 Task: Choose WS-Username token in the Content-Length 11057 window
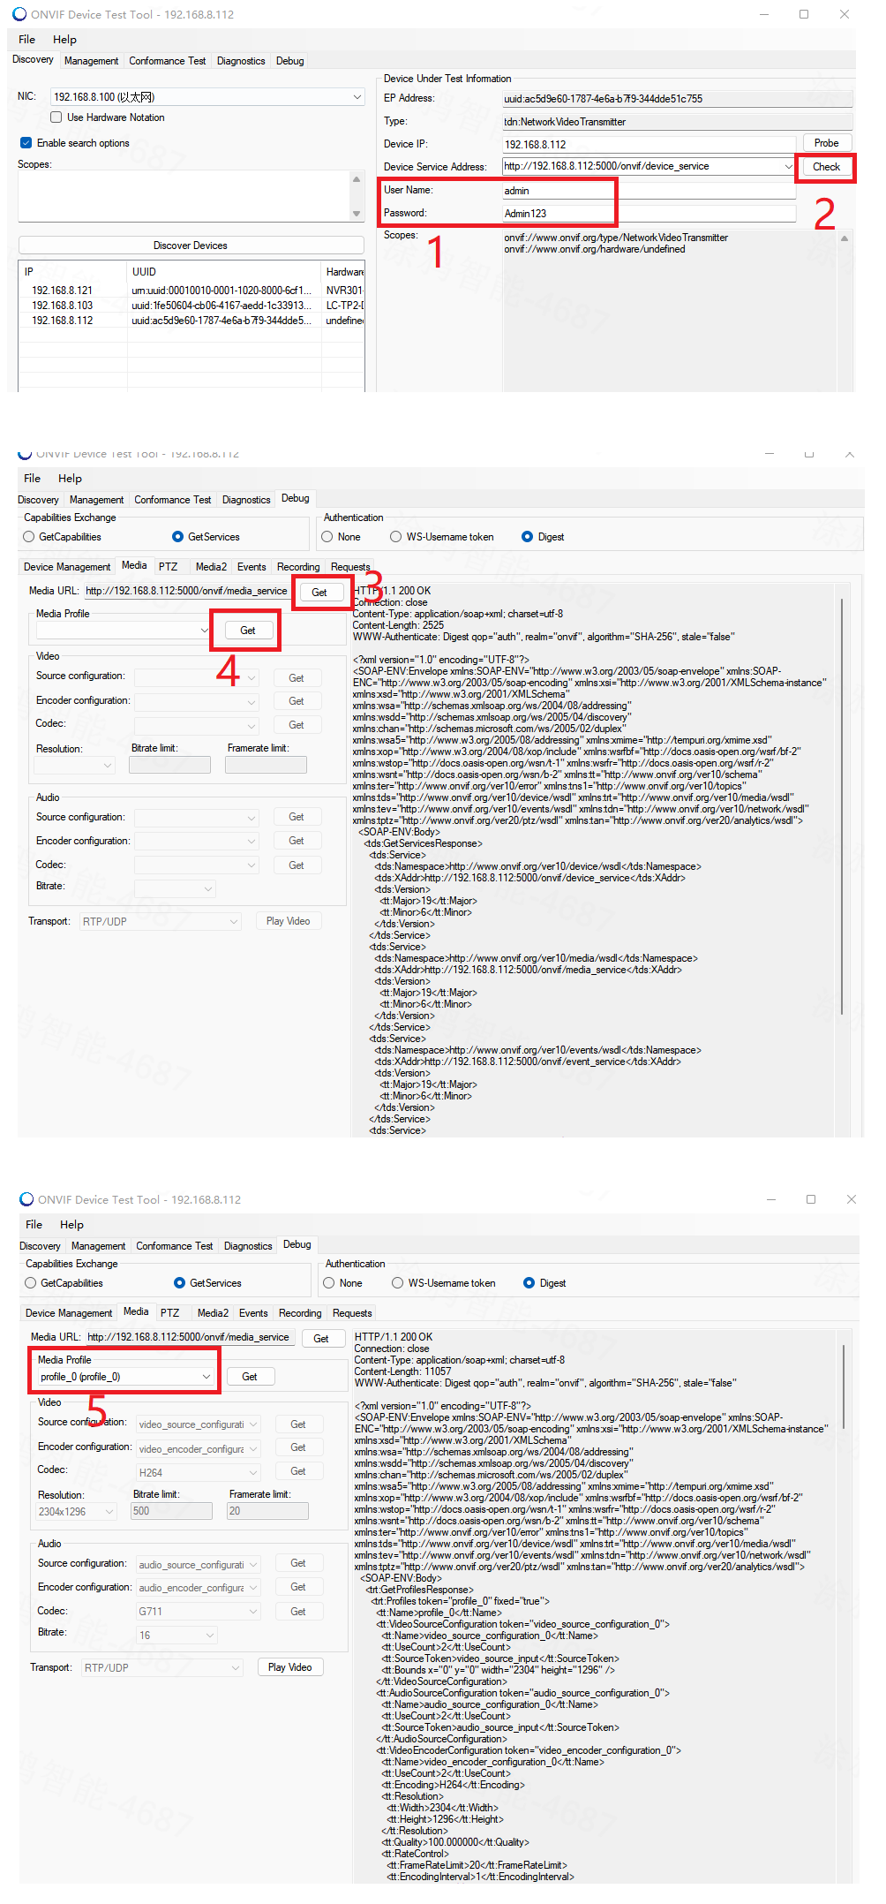[398, 1283]
